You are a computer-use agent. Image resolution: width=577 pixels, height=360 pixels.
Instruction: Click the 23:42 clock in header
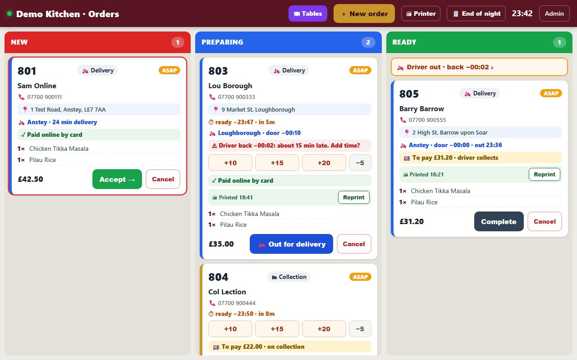[x=522, y=13]
